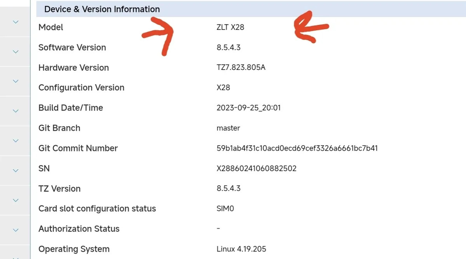Click the Git Branch master value

click(228, 128)
